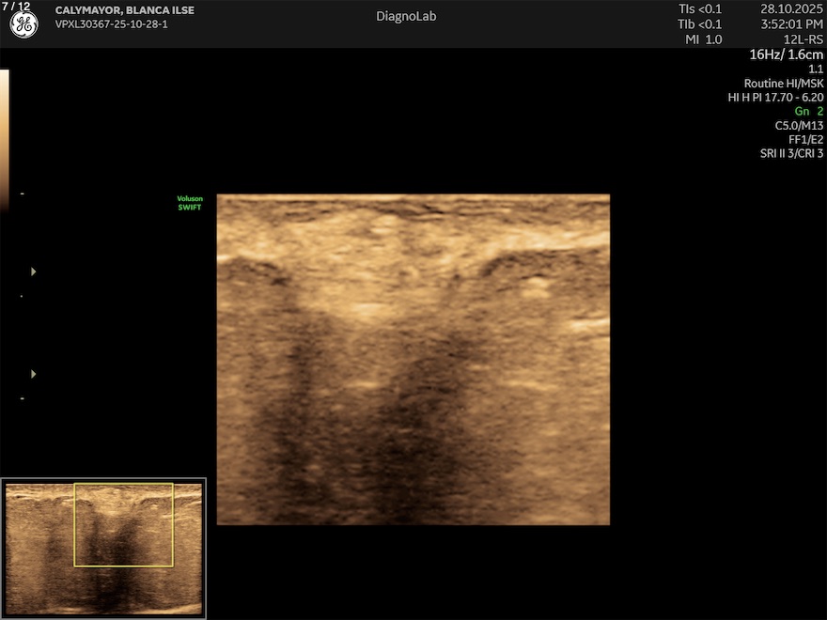Click the image counter 7 / 12
Image resolution: width=827 pixels, height=620 pixels.
[x=16, y=7]
